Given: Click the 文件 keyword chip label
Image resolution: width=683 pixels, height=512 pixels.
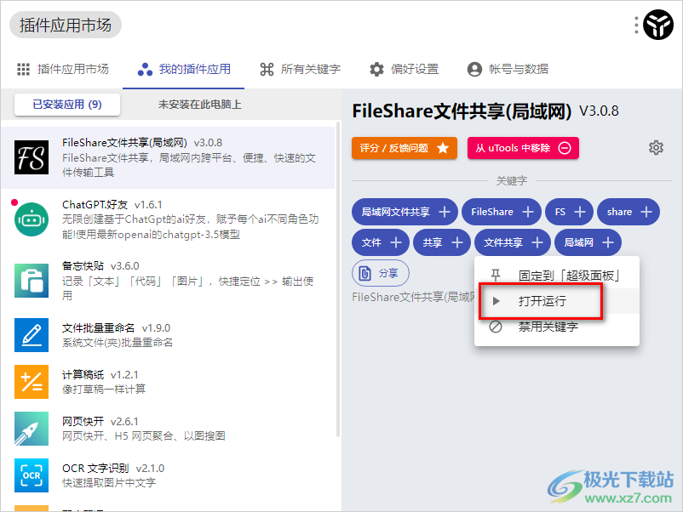Looking at the screenshot, I should pyautogui.click(x=371, y=242).
